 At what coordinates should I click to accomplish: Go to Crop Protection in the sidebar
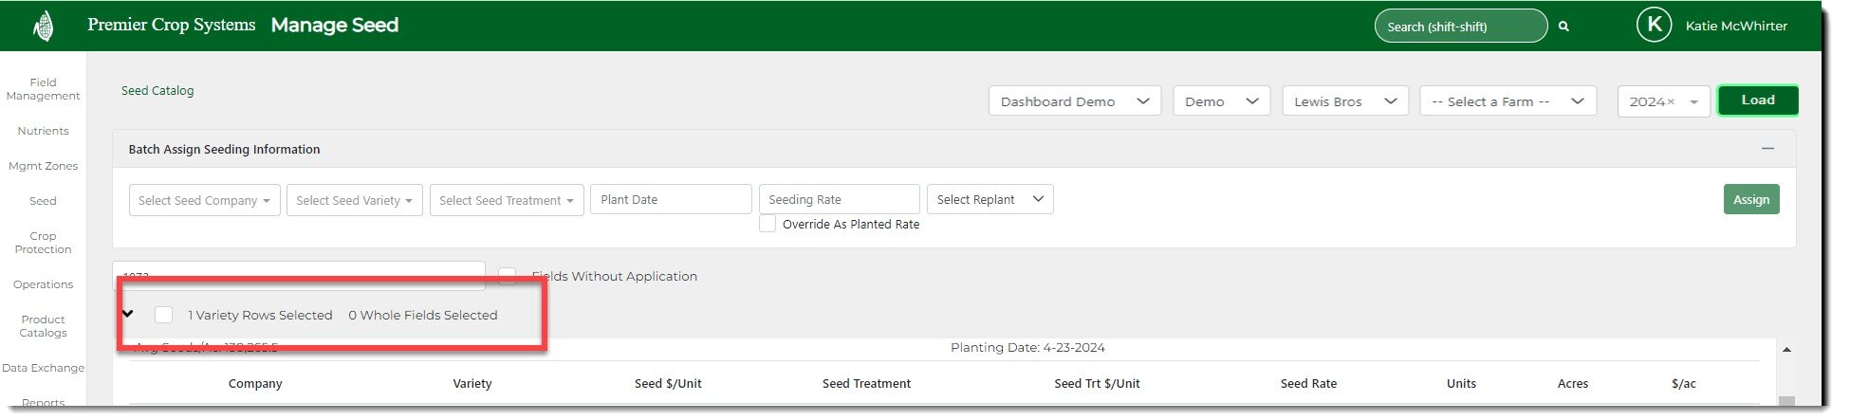click(43, 243)
